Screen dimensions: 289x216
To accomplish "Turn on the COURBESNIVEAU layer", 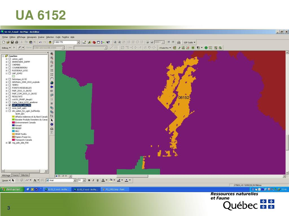I will click(10, 67).
